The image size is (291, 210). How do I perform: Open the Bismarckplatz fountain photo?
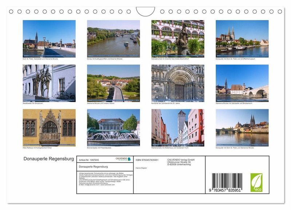[x=113, y=128]
